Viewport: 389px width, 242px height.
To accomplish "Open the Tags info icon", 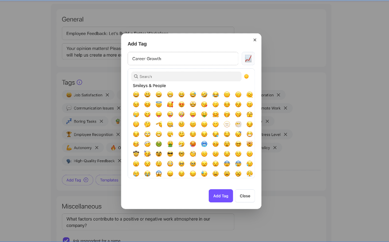I will tap(79, 82).
